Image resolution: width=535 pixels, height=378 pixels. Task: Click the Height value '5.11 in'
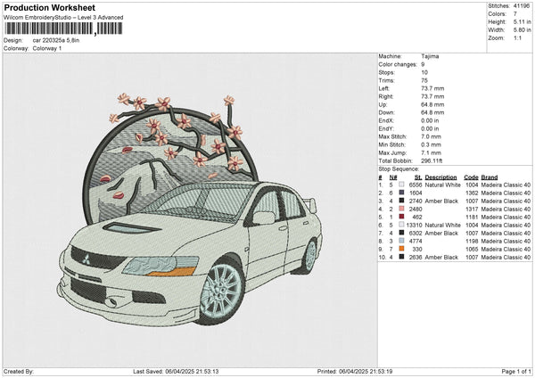click(x=522, y=21)
